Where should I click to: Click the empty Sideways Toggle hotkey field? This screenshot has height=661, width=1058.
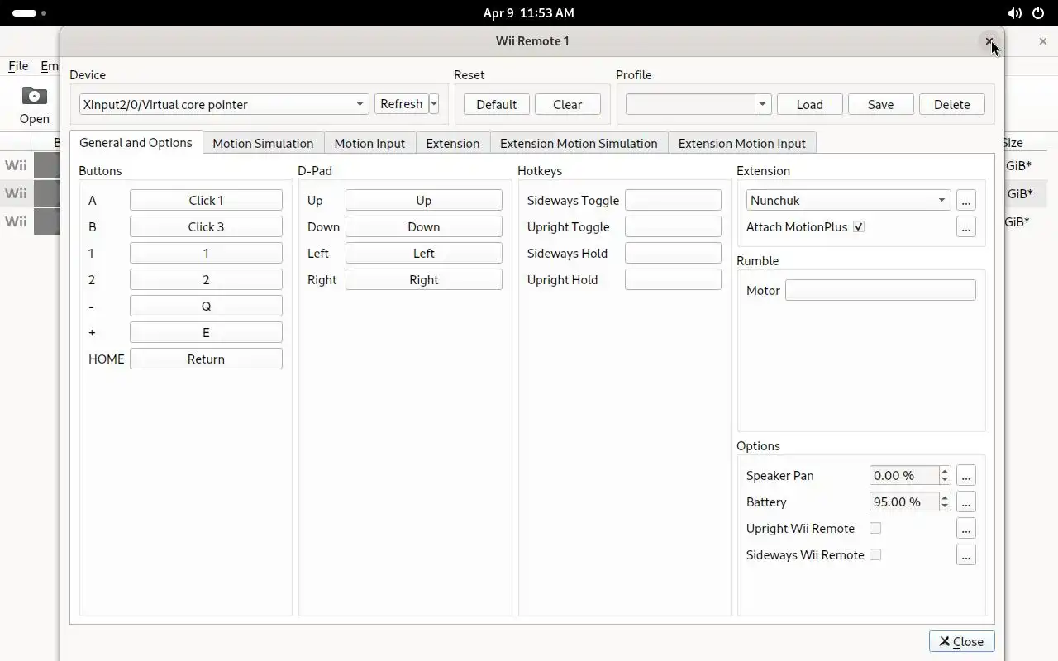coord(673,200)
